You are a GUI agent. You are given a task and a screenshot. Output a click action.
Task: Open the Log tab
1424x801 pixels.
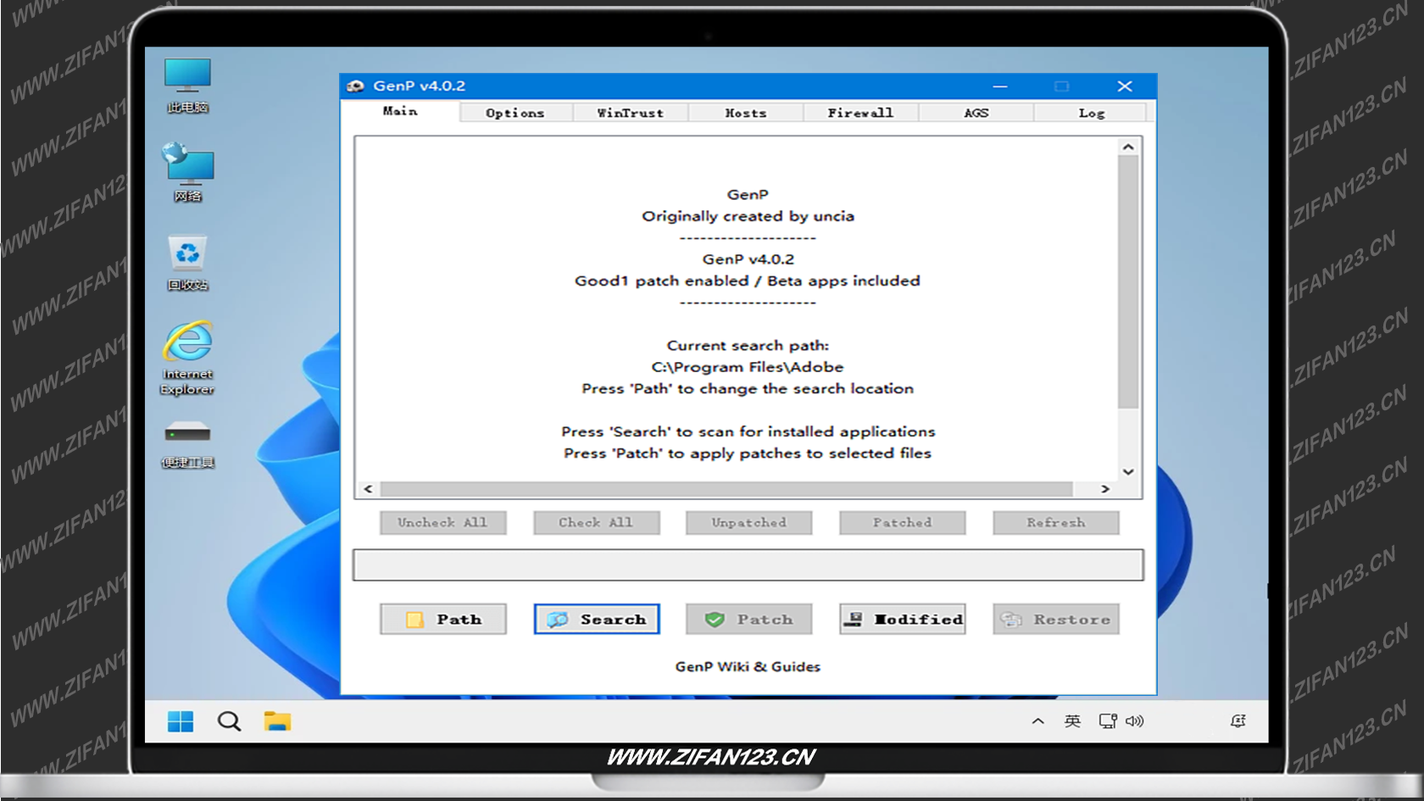1092,113
